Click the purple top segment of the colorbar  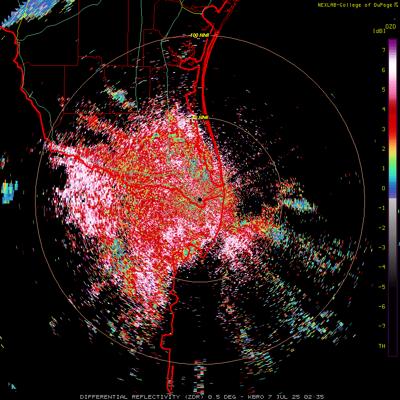tap(392, 44)
